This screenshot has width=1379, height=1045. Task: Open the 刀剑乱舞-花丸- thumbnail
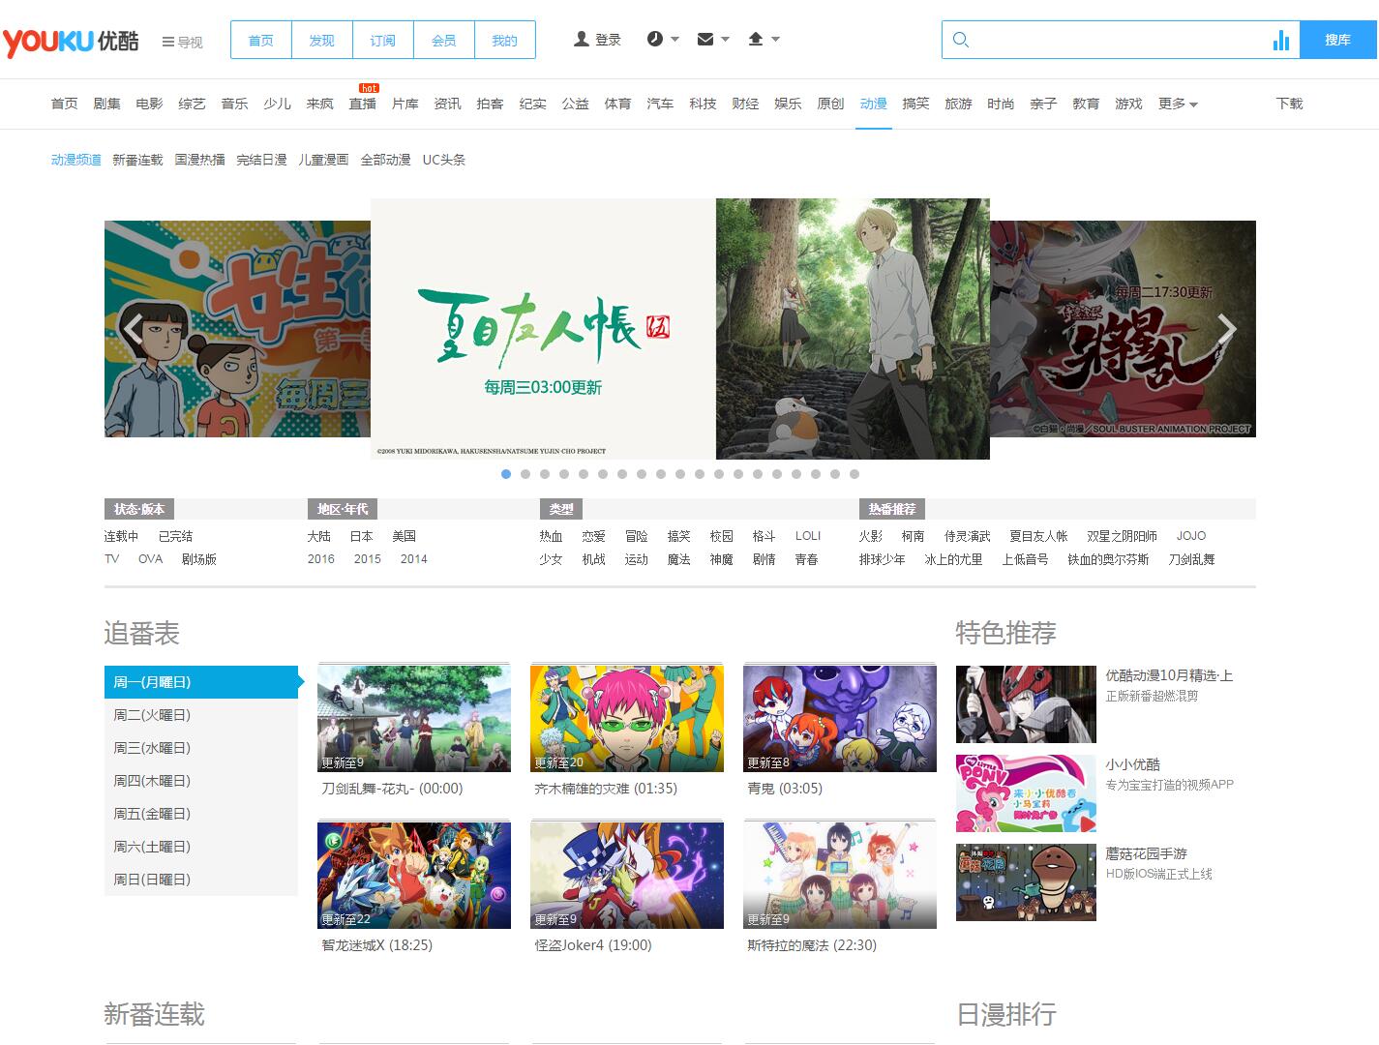pos(414,718)
